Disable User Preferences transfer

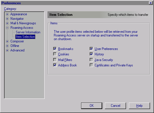tap(91, 49)
